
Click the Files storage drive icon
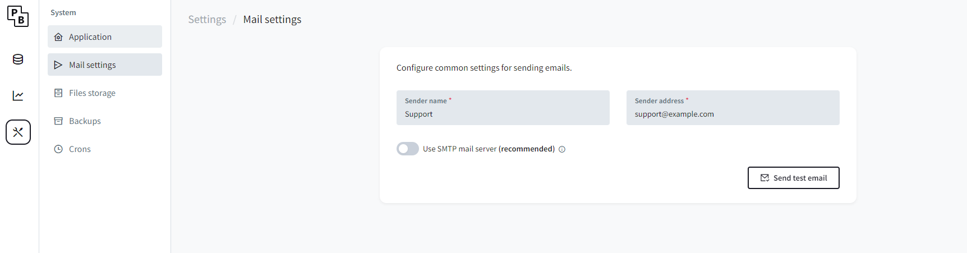point(58,93)
